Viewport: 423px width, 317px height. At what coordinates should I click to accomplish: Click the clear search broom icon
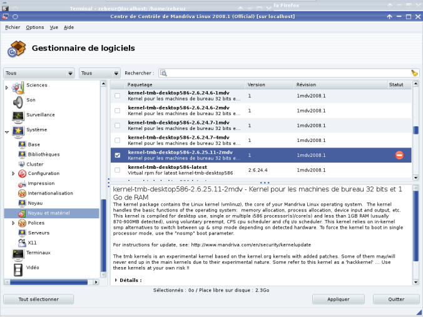[x=414, y=73]
